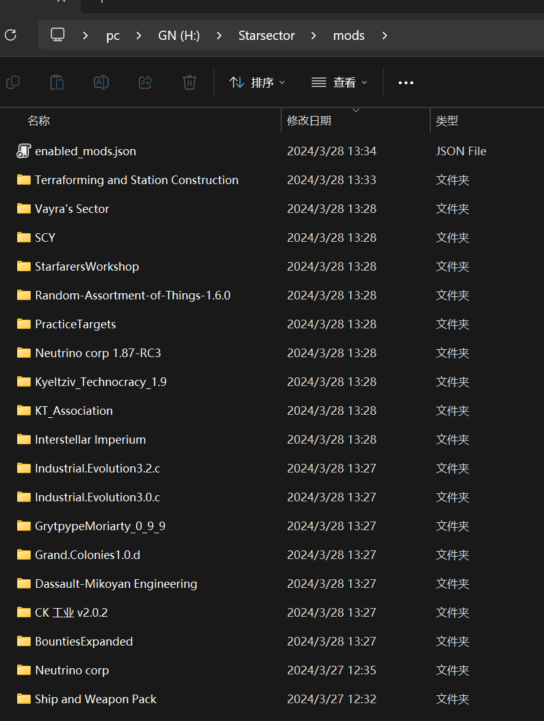Click the Copy icon in toolbar
The image size is (544, 721).
point(12,82)
